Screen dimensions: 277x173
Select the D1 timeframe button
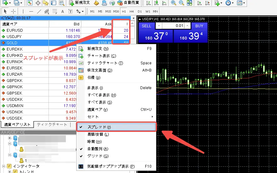click(140, 11)
